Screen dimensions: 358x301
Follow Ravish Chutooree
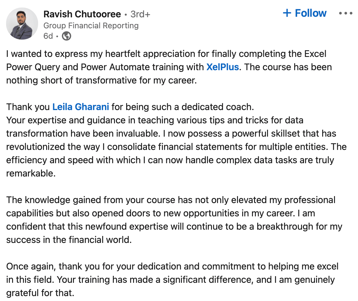(x=305, y=13)
